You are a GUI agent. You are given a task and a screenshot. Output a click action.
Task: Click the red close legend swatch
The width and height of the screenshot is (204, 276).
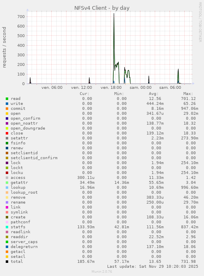pos(7,133)
